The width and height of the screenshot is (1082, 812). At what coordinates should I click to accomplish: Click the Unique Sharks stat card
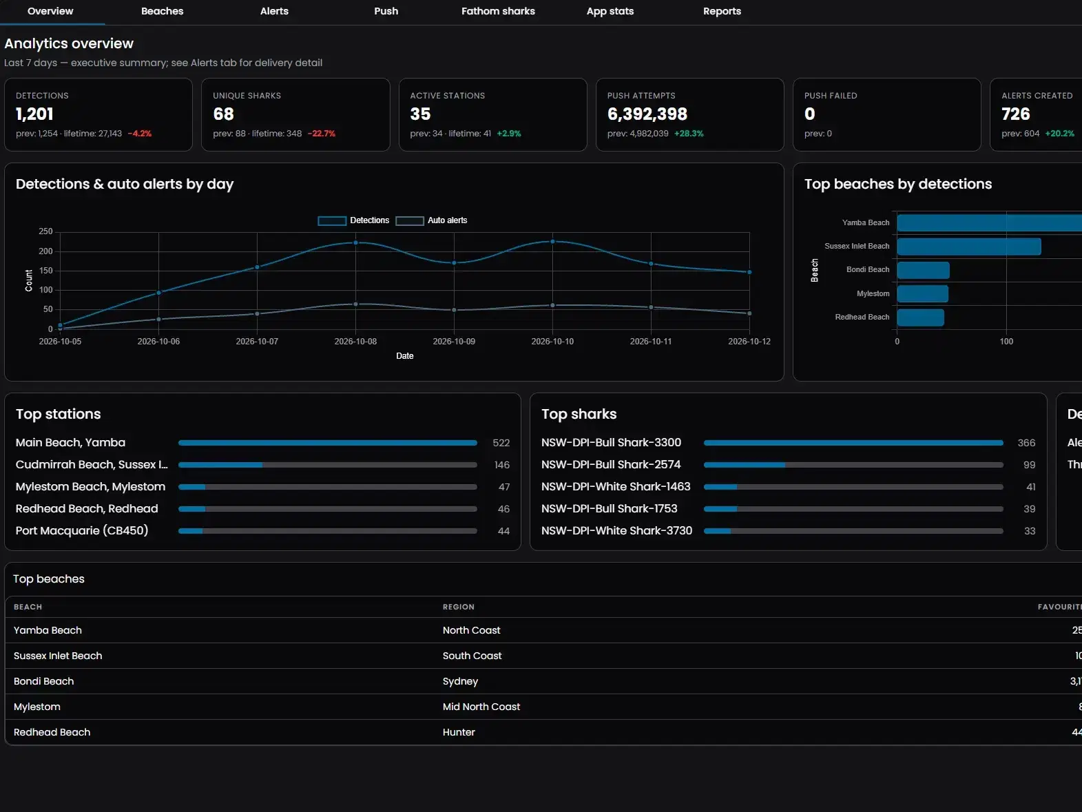[295, 114]
